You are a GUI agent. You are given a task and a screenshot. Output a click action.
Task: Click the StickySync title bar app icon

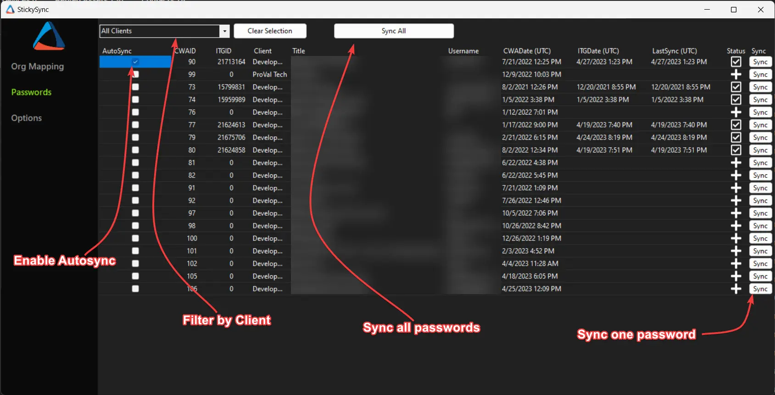click(x=10, y=9)
